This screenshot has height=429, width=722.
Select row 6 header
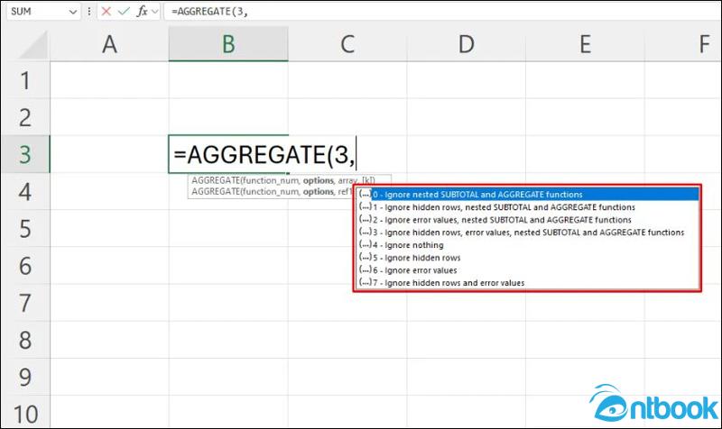(x=25, y=265)
